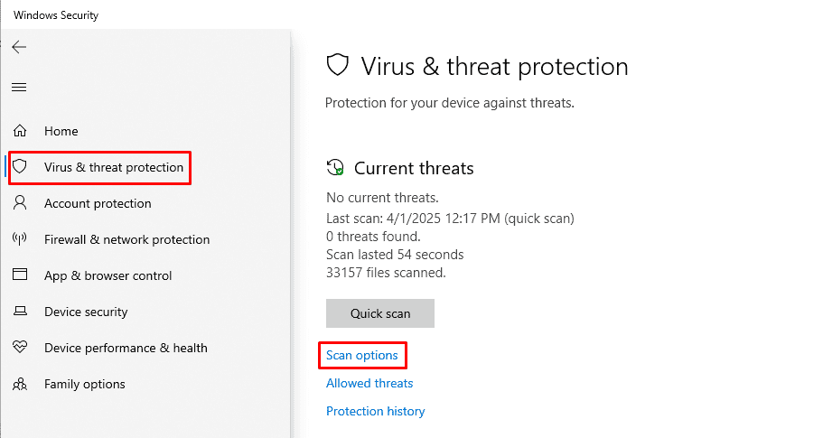The image size is (823, 438).
Task: Open Allowed threats link
Action: 369,383
